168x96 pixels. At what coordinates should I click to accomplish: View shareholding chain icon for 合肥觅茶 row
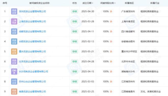111,42
